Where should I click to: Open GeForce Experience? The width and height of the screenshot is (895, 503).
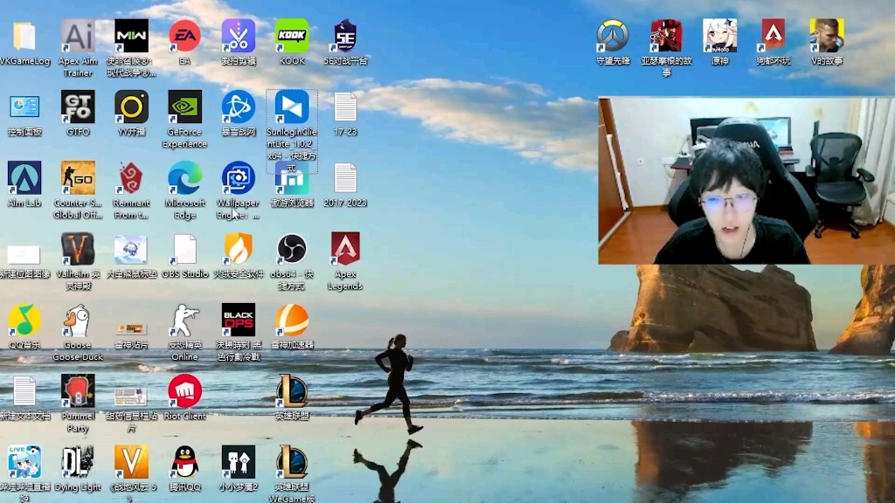click(x=185, y=107)
